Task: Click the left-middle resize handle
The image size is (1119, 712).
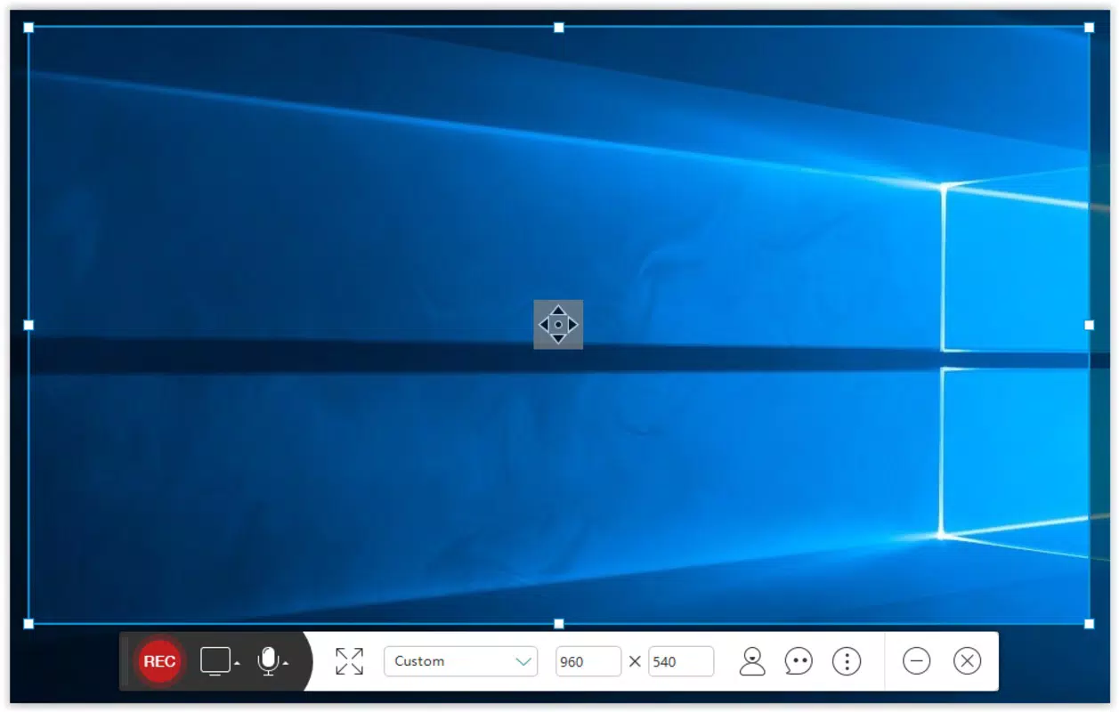Action: coord(28,325)
